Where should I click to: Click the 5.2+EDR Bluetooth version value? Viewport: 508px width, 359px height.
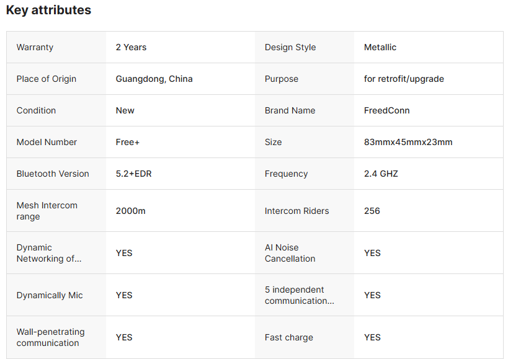click(x=133, y=174)
